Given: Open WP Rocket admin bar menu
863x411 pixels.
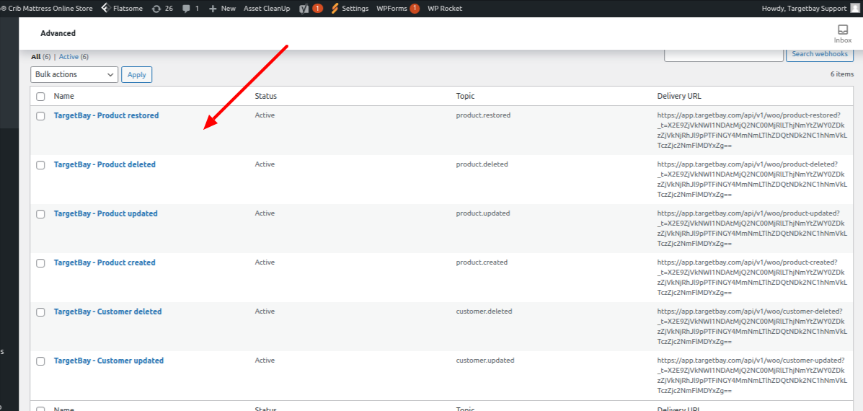Looking at the screenshot, I should coord(445,8).
